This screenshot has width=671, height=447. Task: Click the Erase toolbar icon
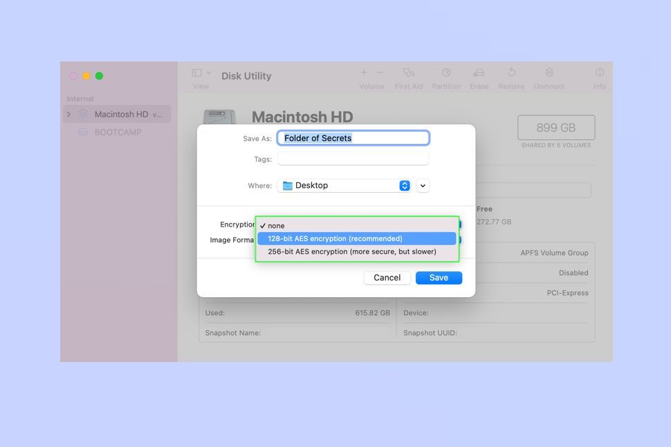(x=479, y=75)
